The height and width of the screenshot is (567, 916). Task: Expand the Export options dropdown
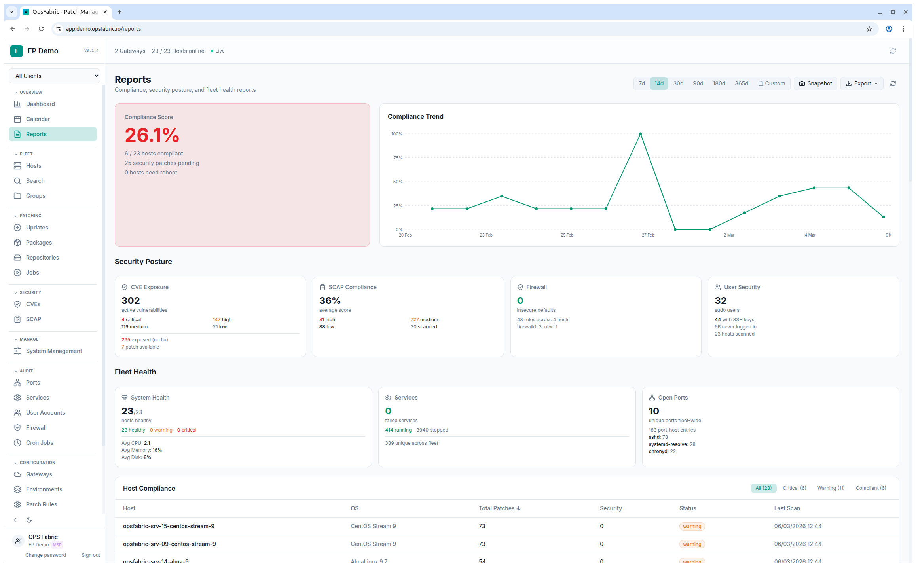click(x=861, y=83)
